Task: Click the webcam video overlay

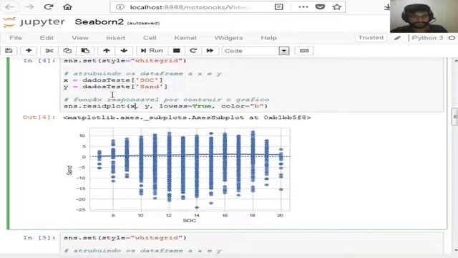Action: pyautogui.click(x=424, y=16)
